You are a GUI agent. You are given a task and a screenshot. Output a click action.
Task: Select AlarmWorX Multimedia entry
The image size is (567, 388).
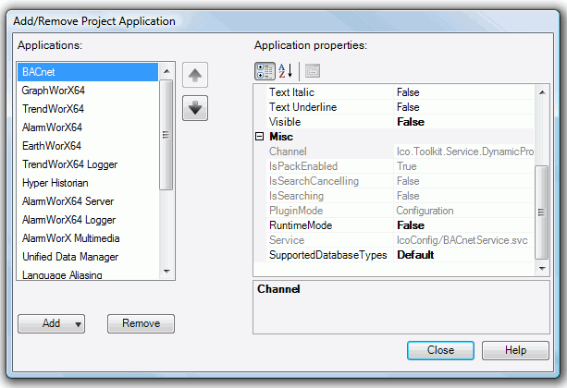click(x=88, y=238)
